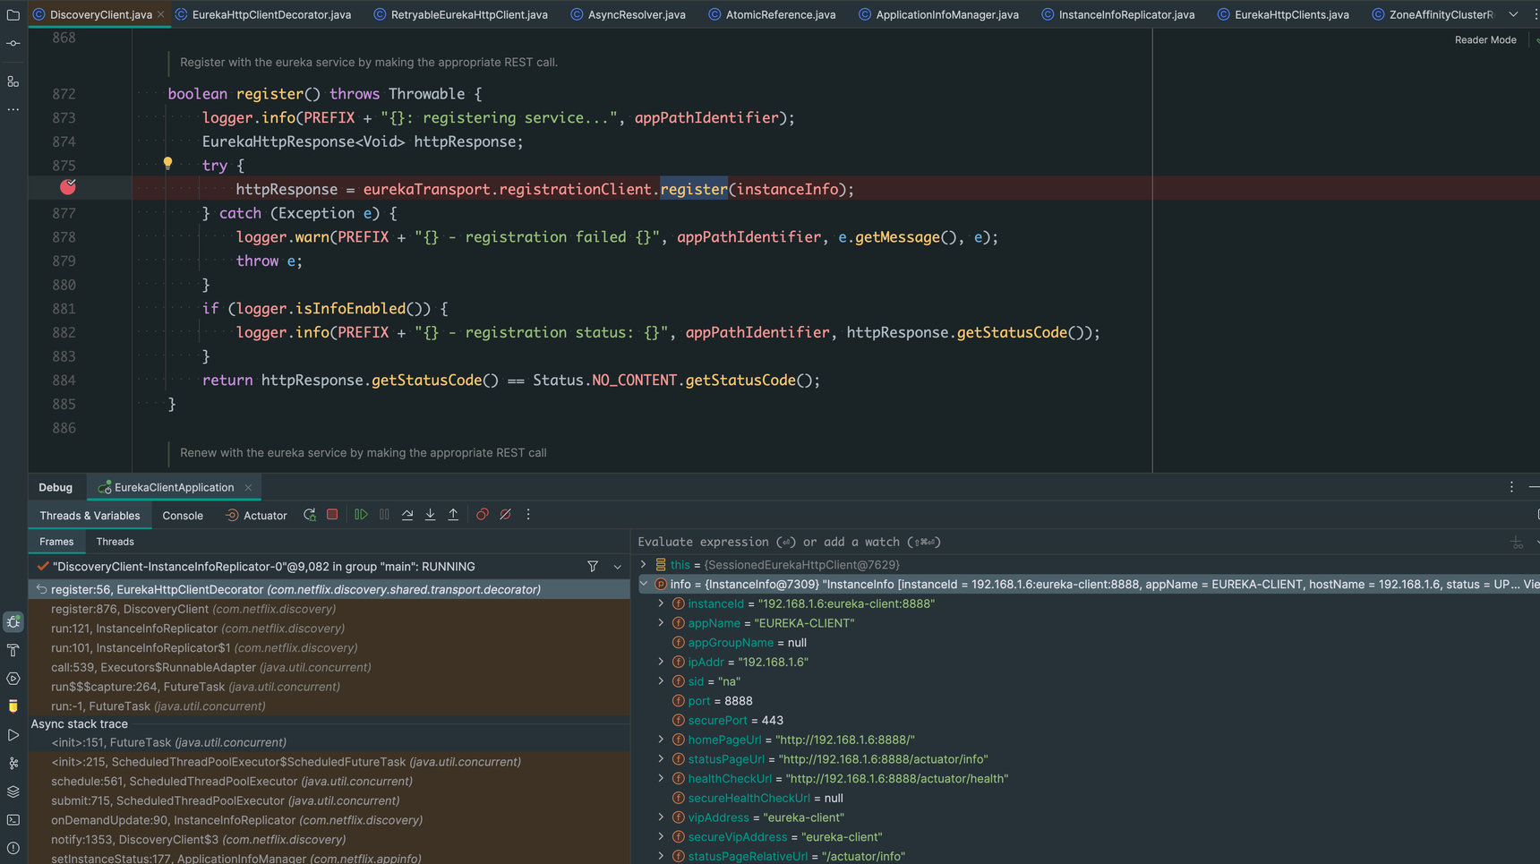Open the Commit tool window in the sidebar
The height and width of the screenshot is (864, 1540).
pos(13,43)
